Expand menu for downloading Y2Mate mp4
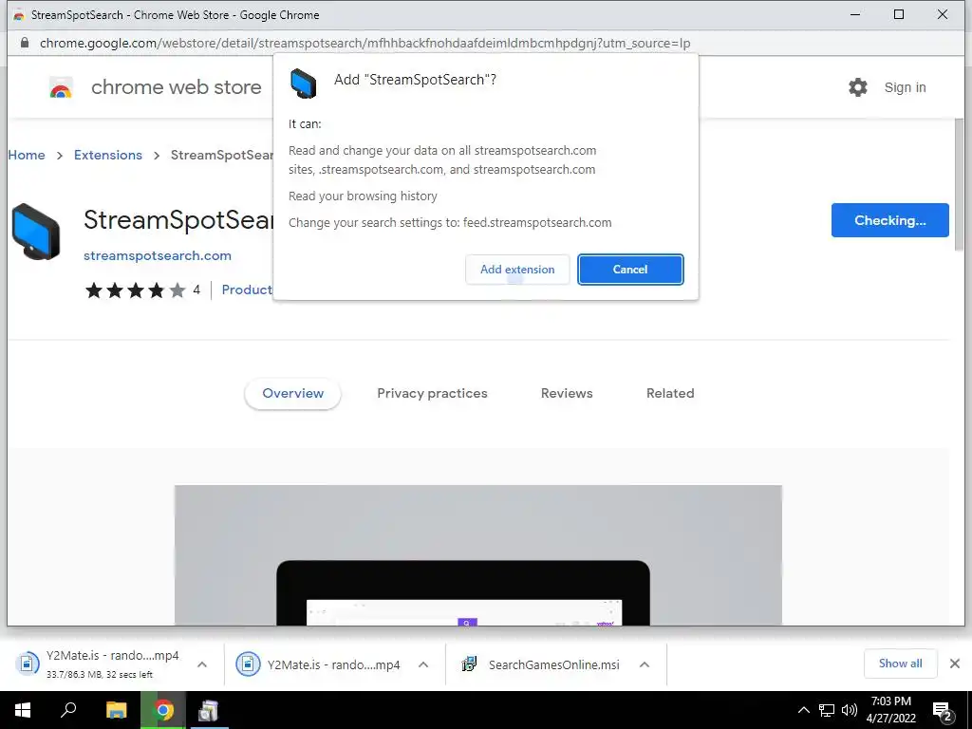The height and width of the screenshot is (729, 972). click(x=202, y=664)
